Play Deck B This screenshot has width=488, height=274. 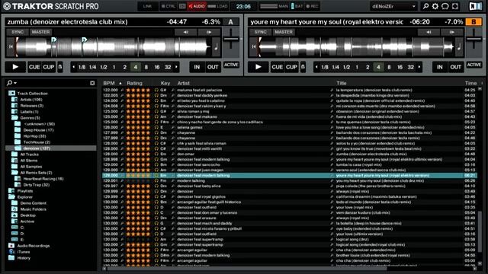click(x=258, y=67)
